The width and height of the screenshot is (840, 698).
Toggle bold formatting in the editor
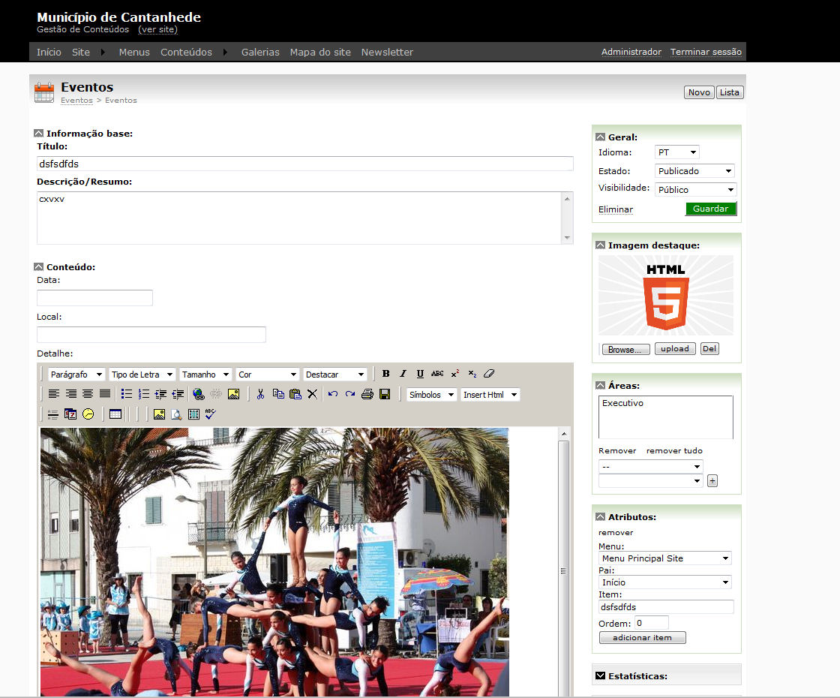(x=385, y=374)
